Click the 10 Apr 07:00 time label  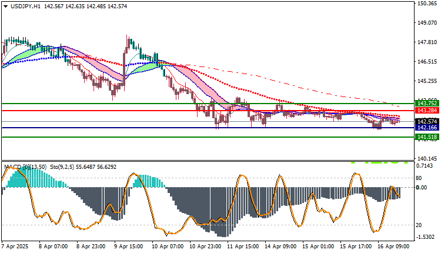click(168, 247)
